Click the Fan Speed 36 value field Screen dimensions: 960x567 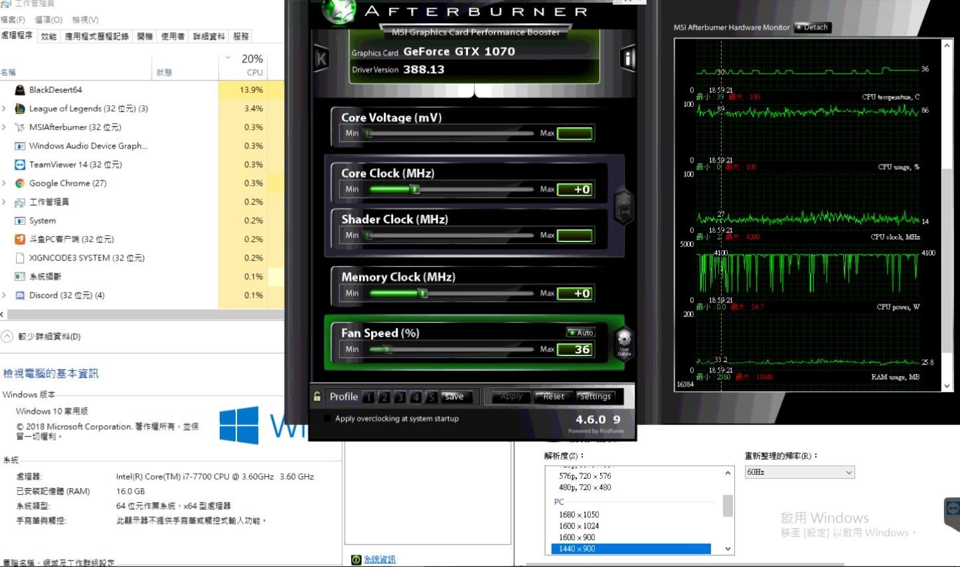click(574, 349)
